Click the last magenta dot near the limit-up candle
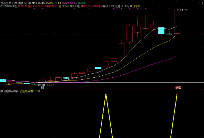 [x=169, y=9]
